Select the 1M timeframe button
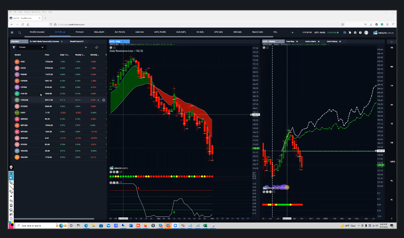The width and height of the screenshot is (404, 238). (392, 47)
